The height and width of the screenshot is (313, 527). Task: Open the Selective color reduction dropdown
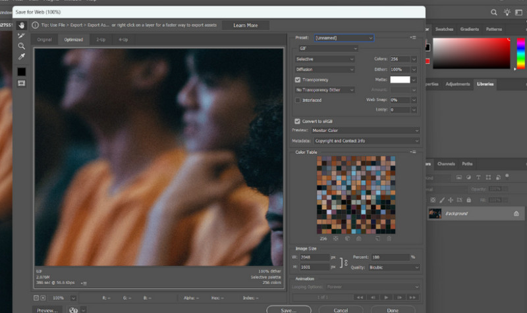coord(325,59)
